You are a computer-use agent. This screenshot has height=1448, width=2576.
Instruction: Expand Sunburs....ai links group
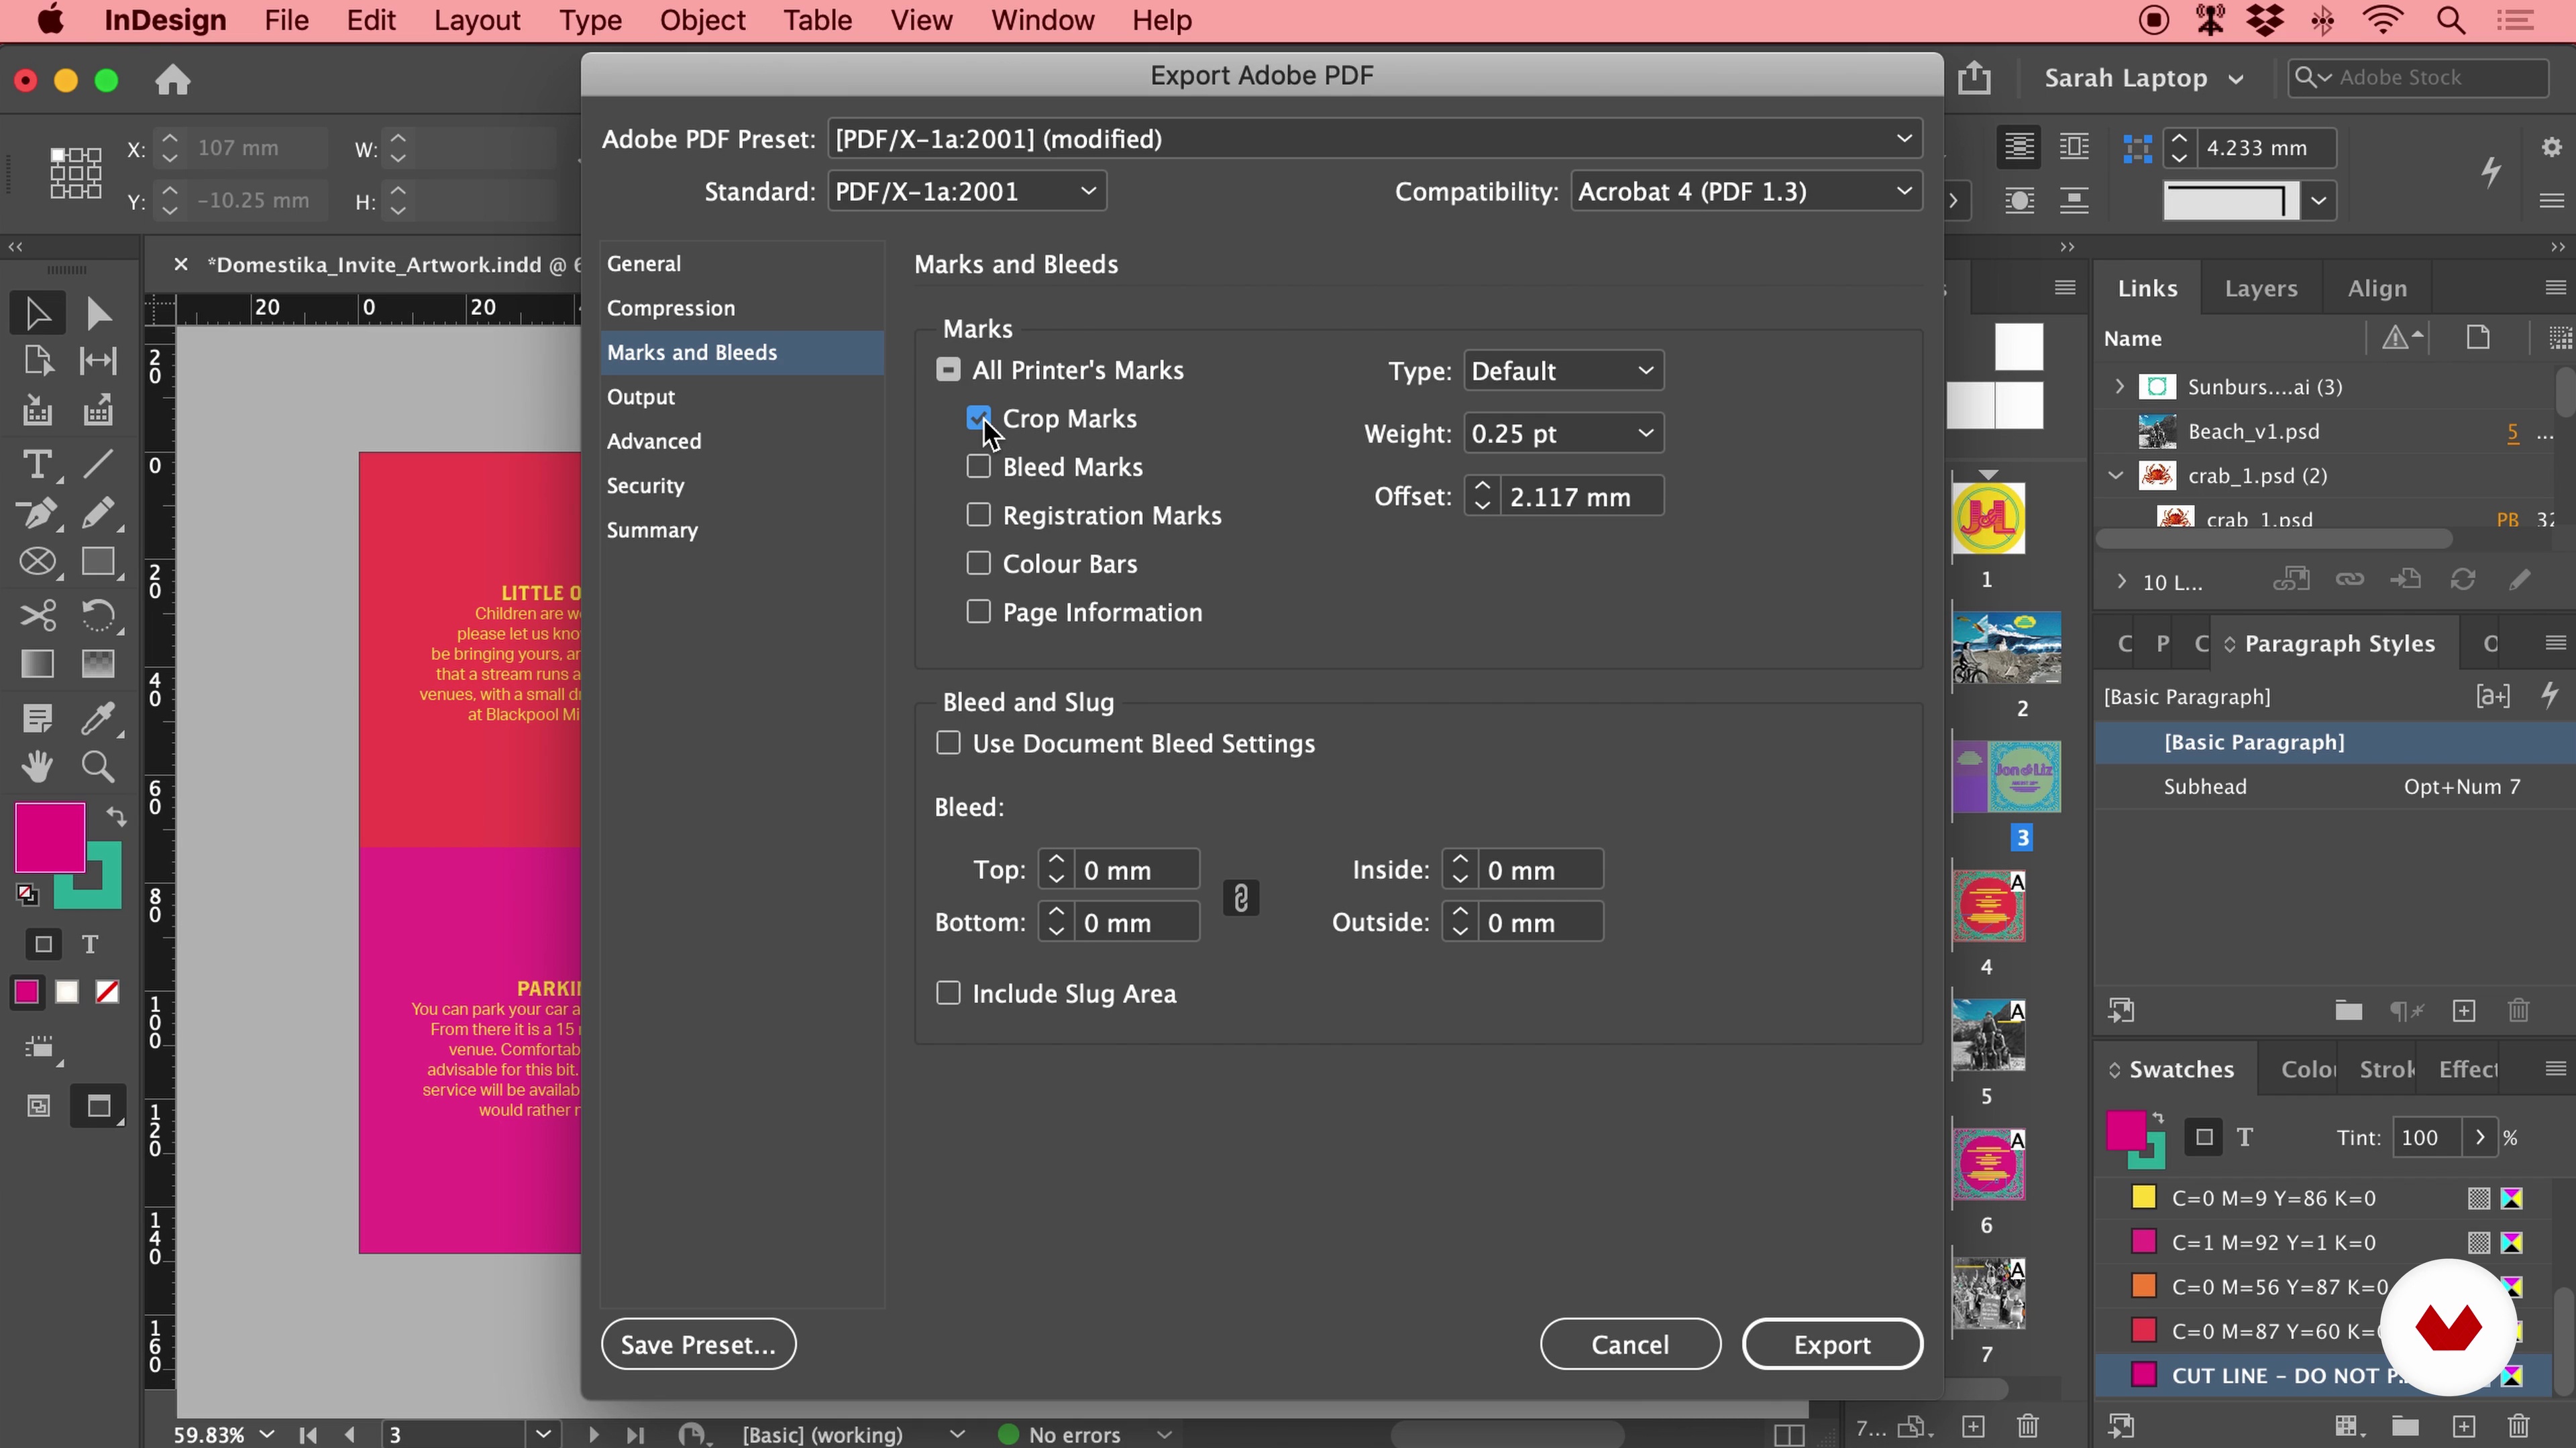click(2119, 385)
